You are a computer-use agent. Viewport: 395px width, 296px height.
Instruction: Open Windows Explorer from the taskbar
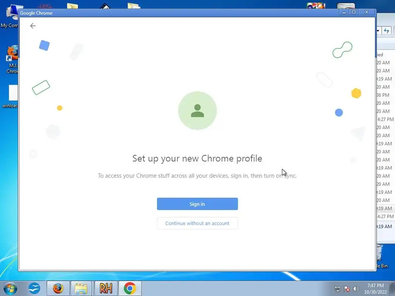(81, 288)
